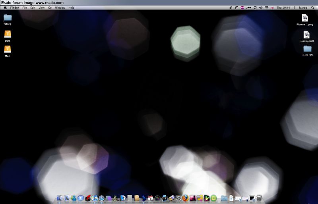Open the Go menu

tap(50, 8)
